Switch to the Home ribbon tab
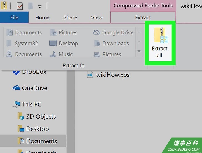 (x=42, y=17)
